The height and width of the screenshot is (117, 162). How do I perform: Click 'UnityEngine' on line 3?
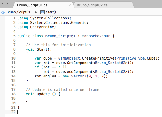(42, 27)
